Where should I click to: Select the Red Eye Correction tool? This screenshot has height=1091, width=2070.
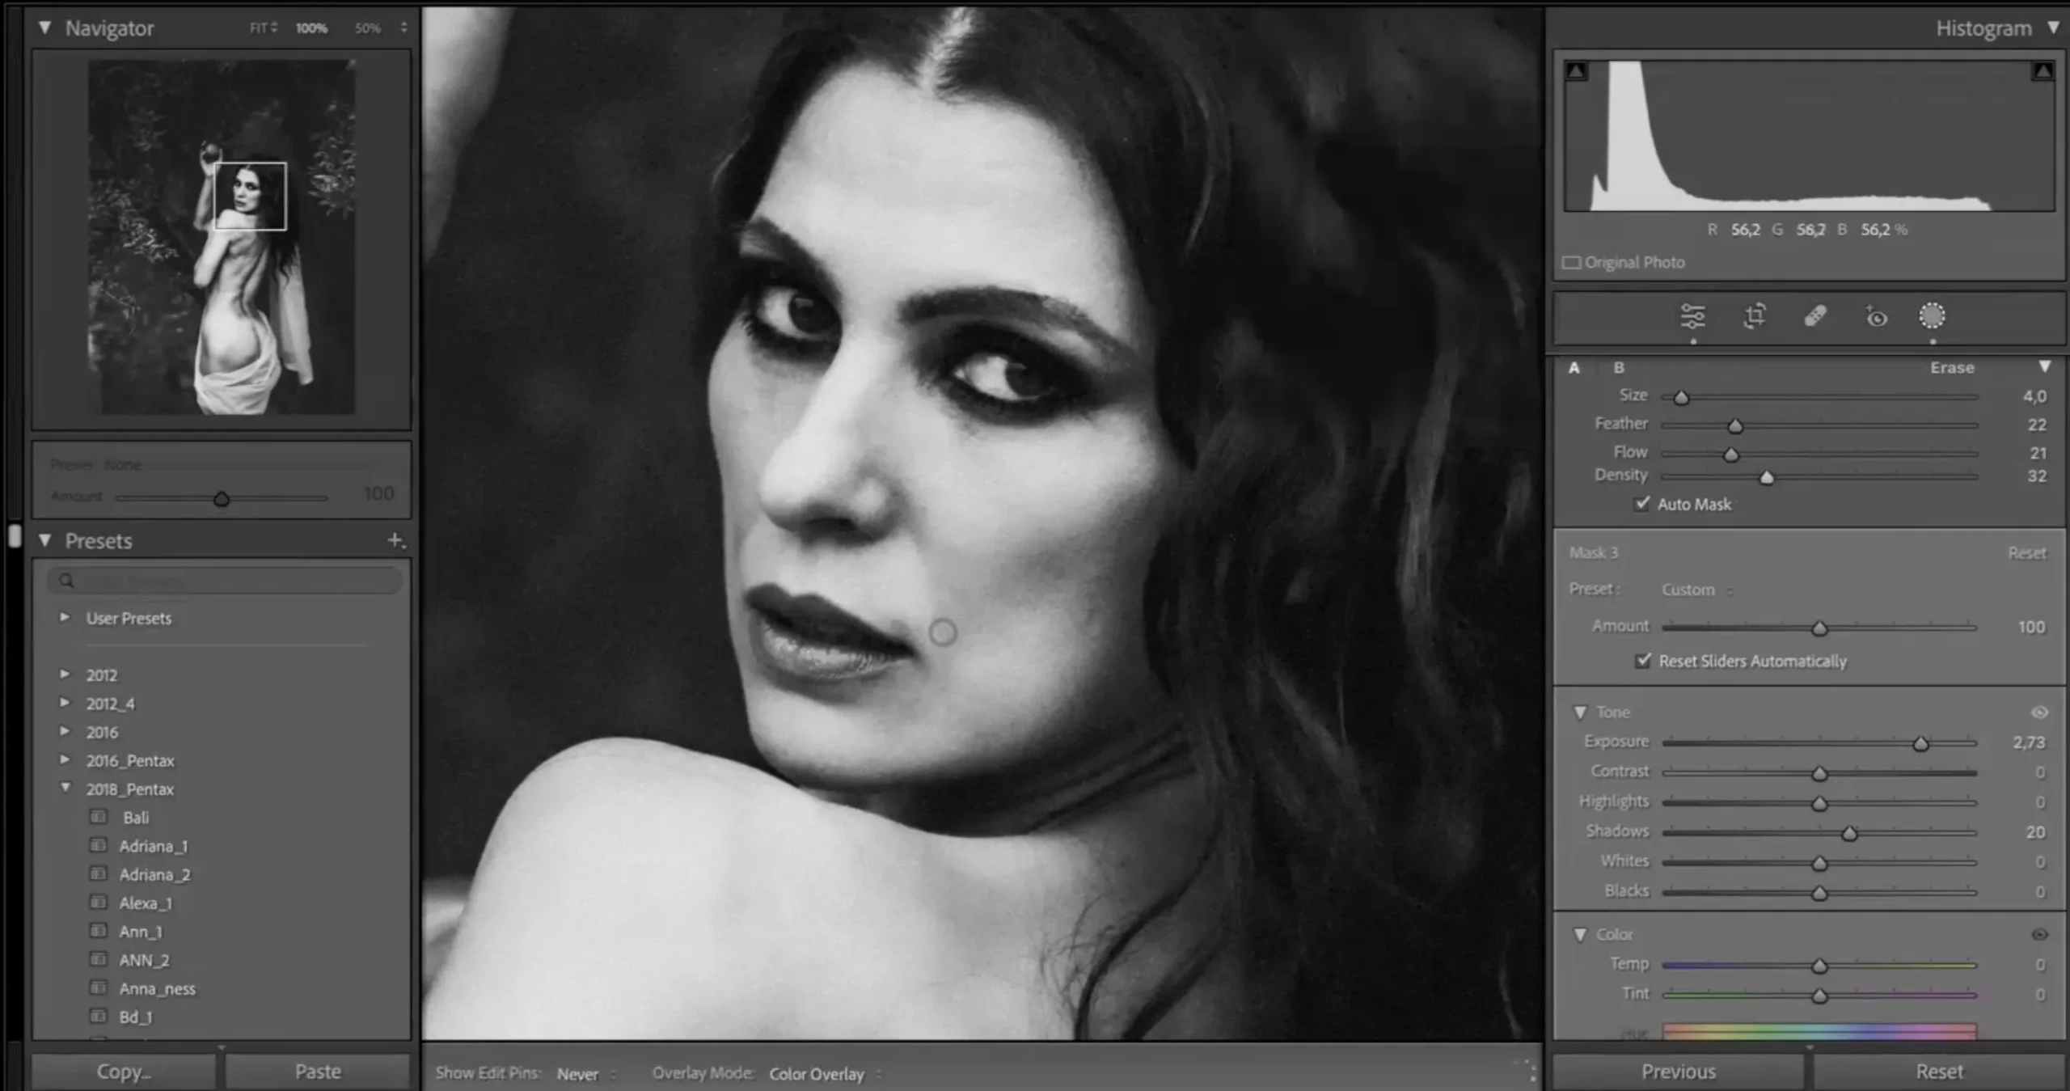(x=1876, y=318)
